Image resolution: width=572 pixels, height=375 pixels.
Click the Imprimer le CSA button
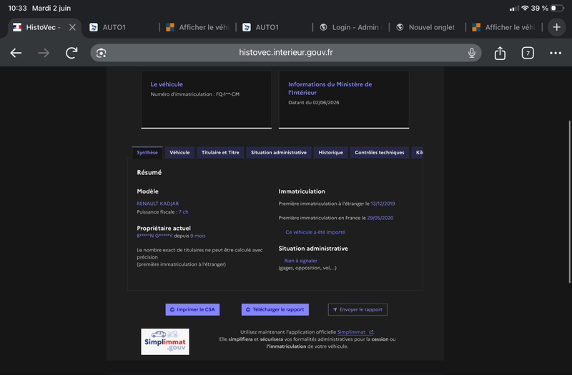pyautogui.click(x=192, y=310)
